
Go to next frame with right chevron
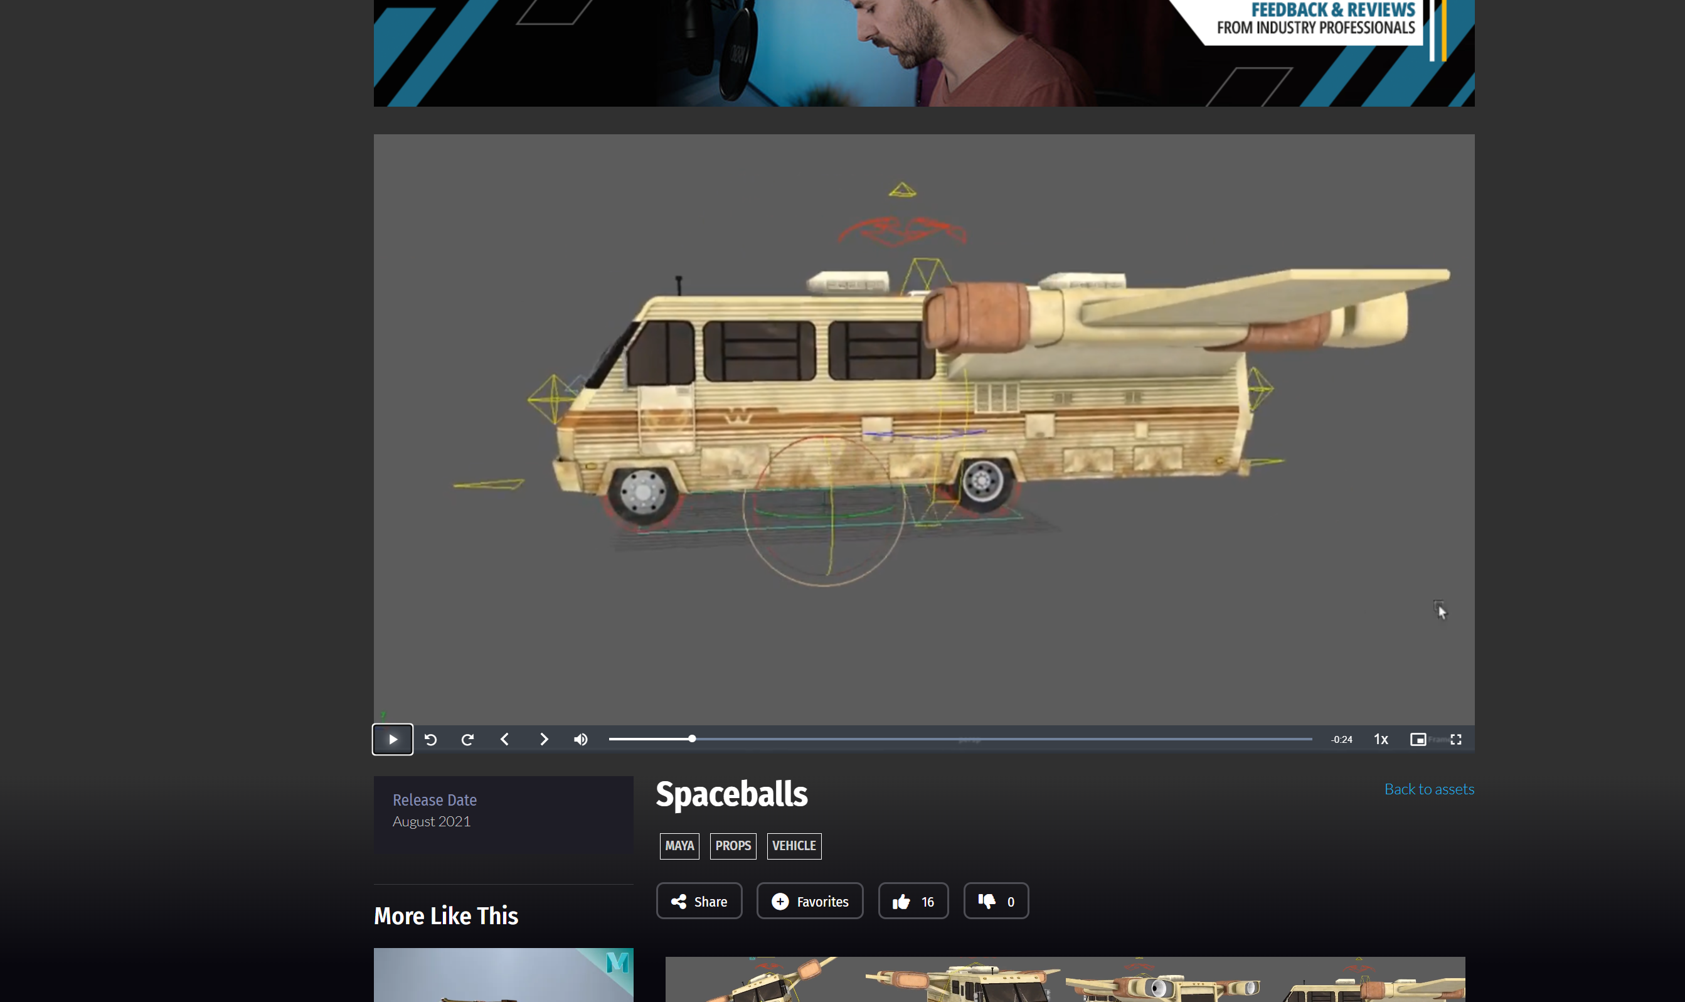(x=543, y=739)
